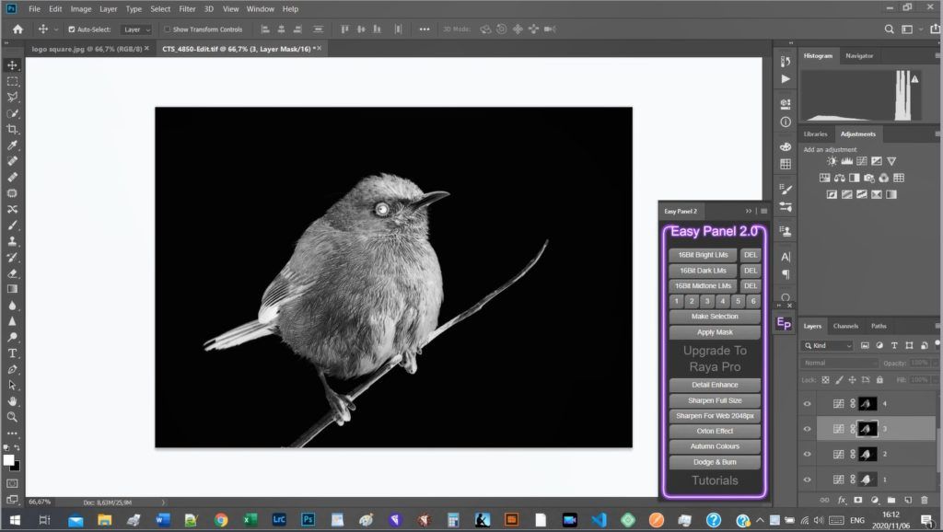The height and width of the screenshot is (532, 943).
Task: Open the Auto-Select Layer dropdown
Action: click(x=136, y=29)
